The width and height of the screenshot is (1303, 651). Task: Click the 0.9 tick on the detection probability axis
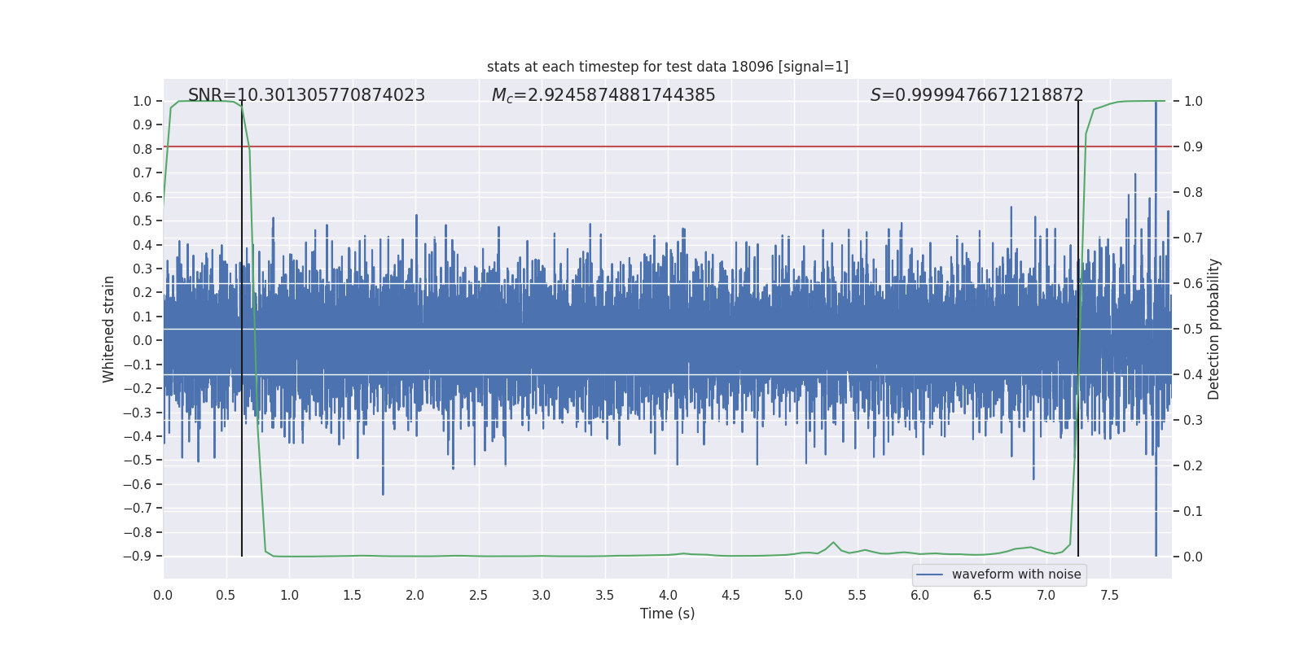pos(1192,147)
